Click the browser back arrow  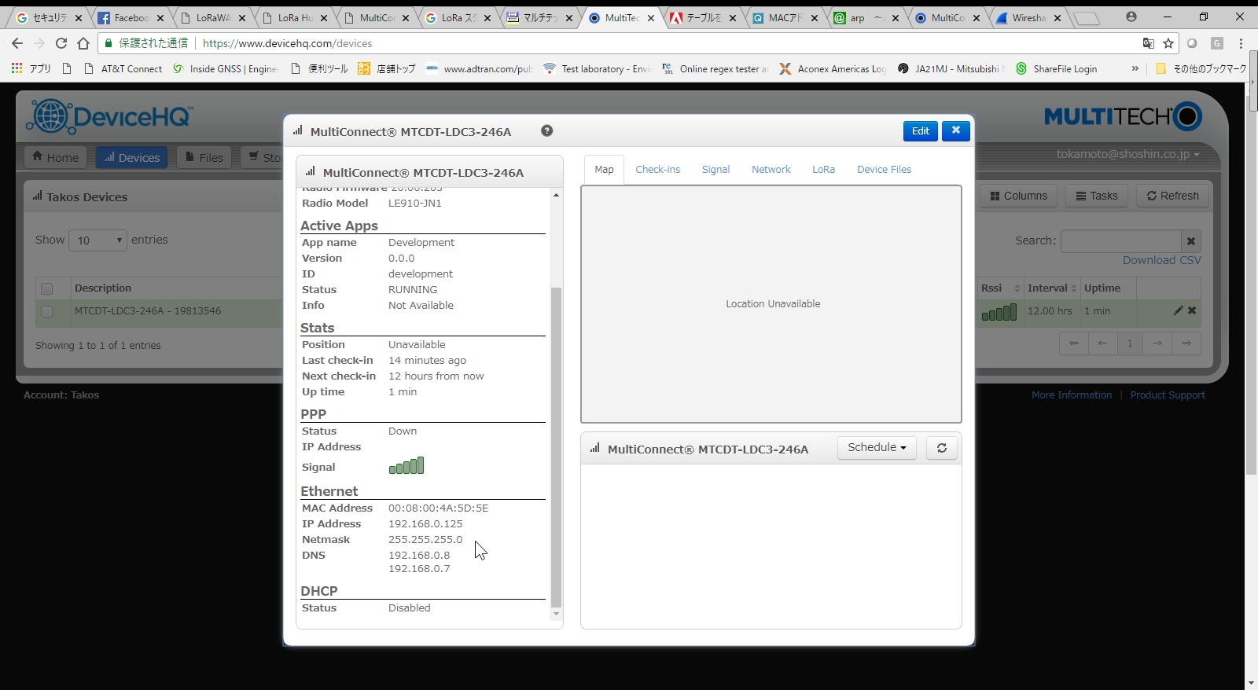click(17, 43)
